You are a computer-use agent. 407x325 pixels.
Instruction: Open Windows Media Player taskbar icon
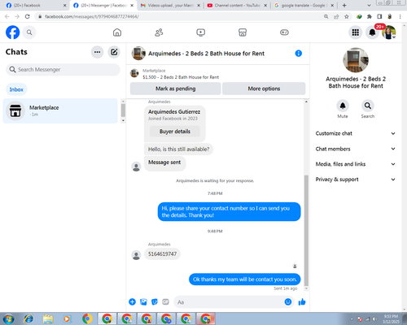pos(67,318)
